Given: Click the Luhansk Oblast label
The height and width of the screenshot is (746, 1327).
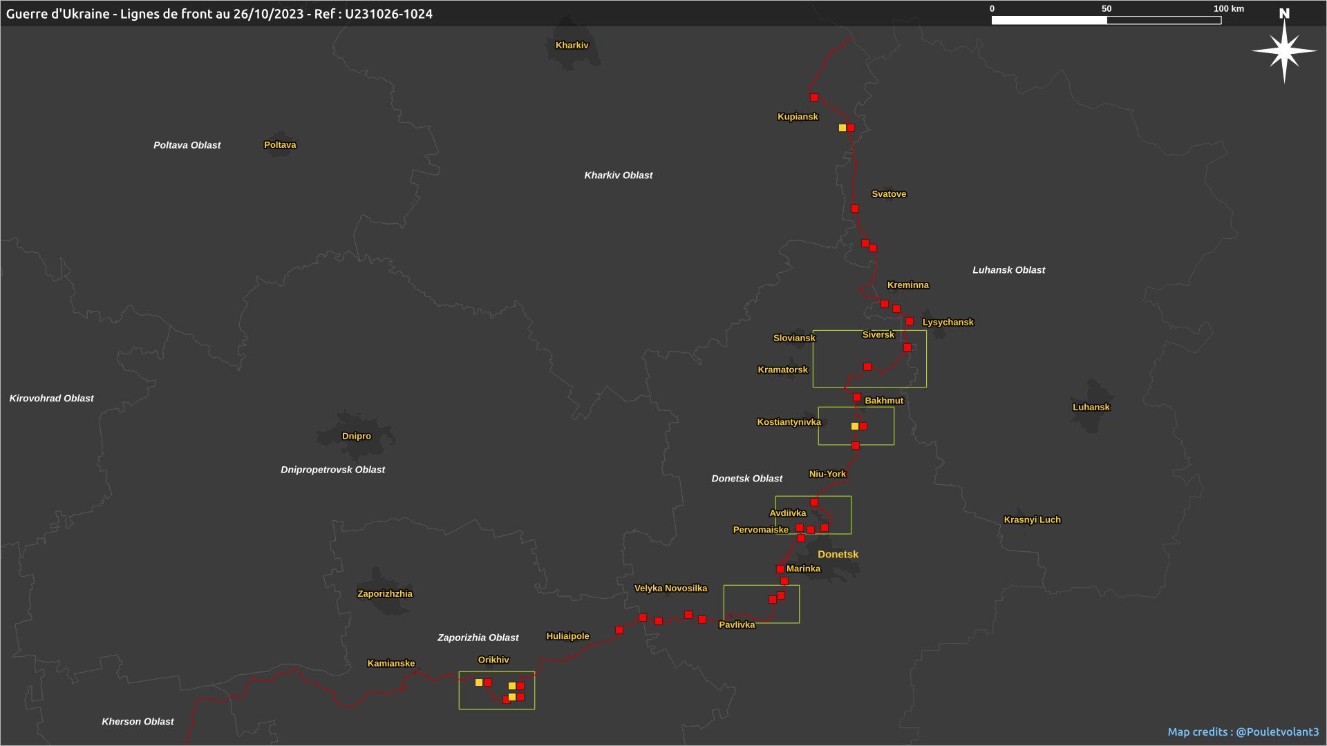Looking at the screenshot, I should [1009, 270].
